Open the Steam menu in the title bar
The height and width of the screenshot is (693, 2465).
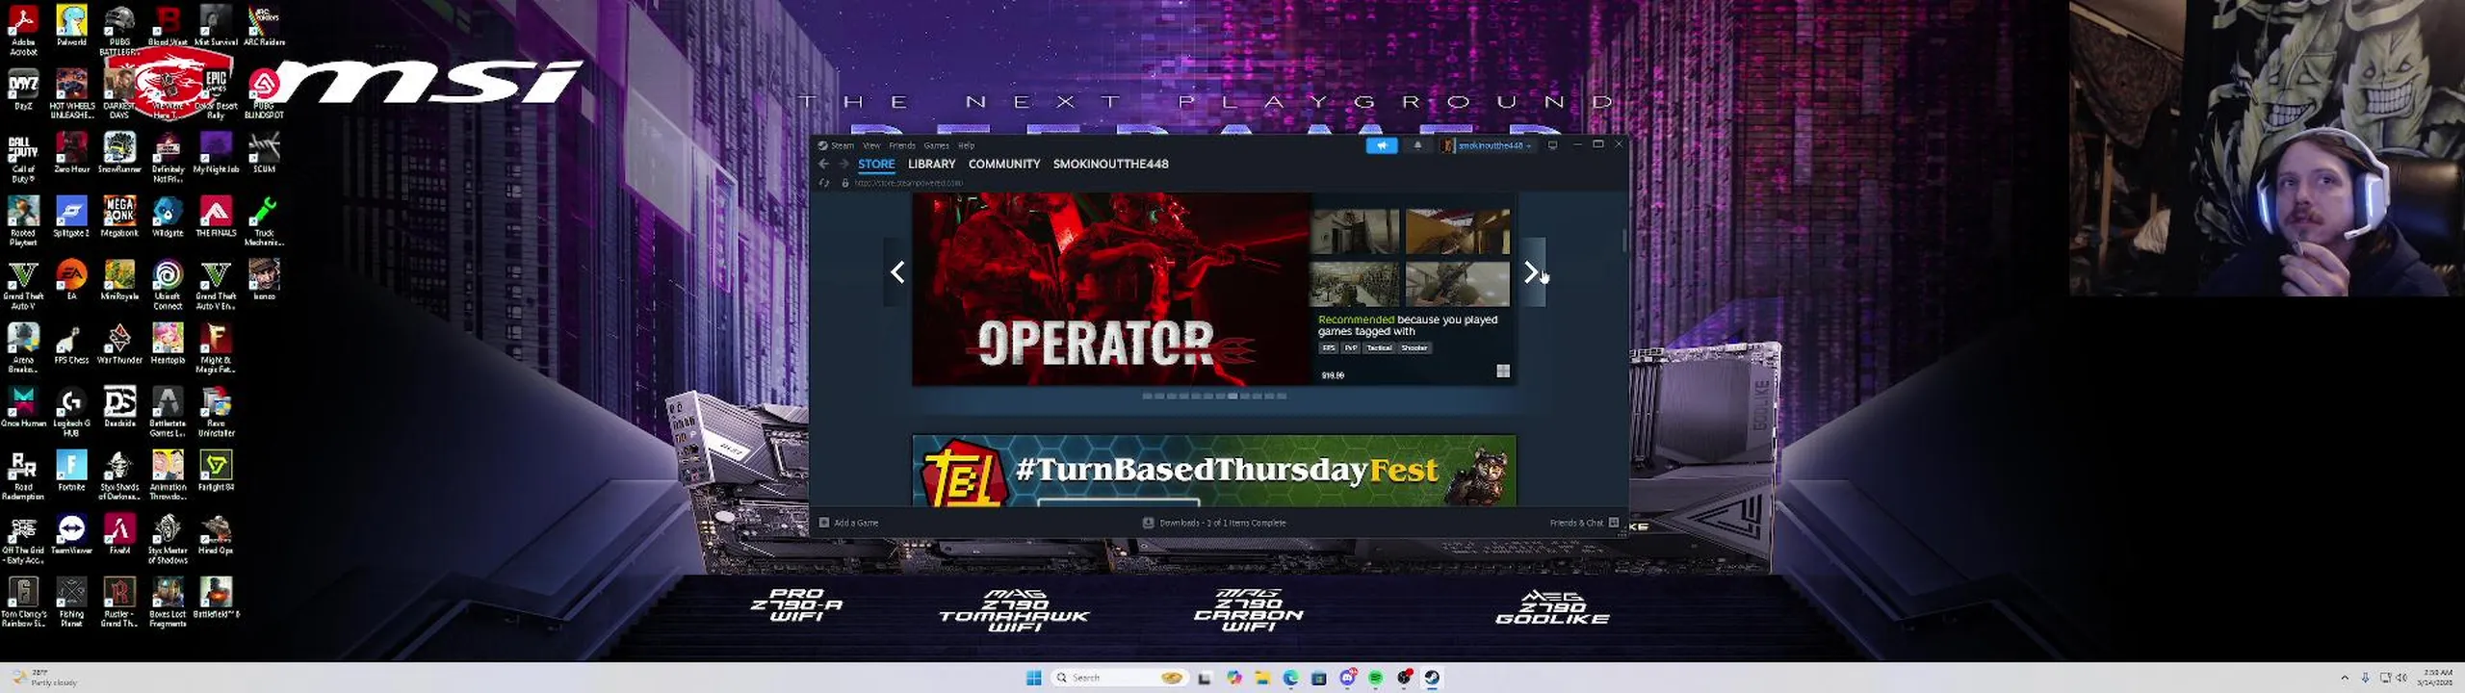click(843, 145)
